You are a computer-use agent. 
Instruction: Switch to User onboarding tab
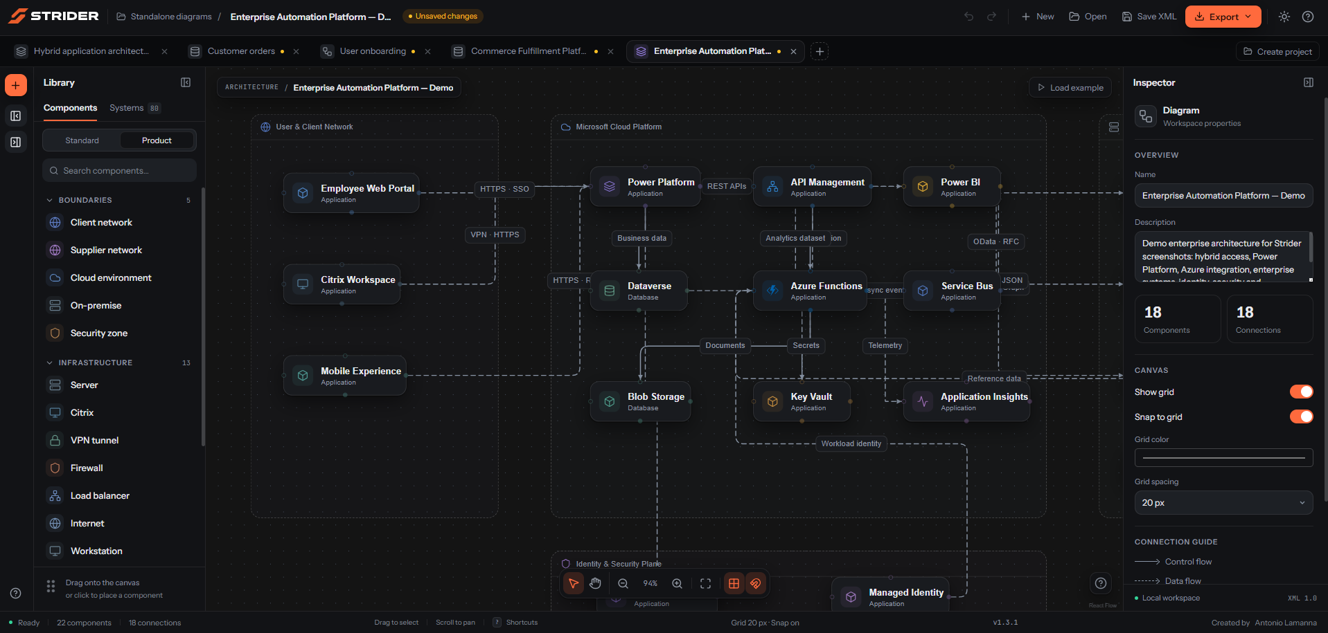coord(373,51)
